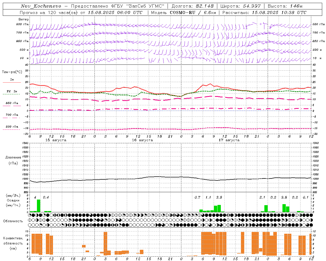Click the (мм/3ч.) units label
Viewport: 326px width, 261px height.
point(13,196)
